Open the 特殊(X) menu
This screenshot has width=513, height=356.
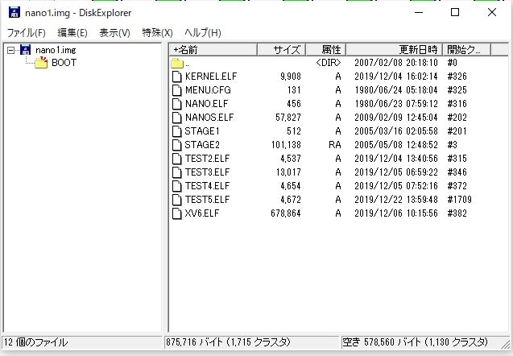157,33
